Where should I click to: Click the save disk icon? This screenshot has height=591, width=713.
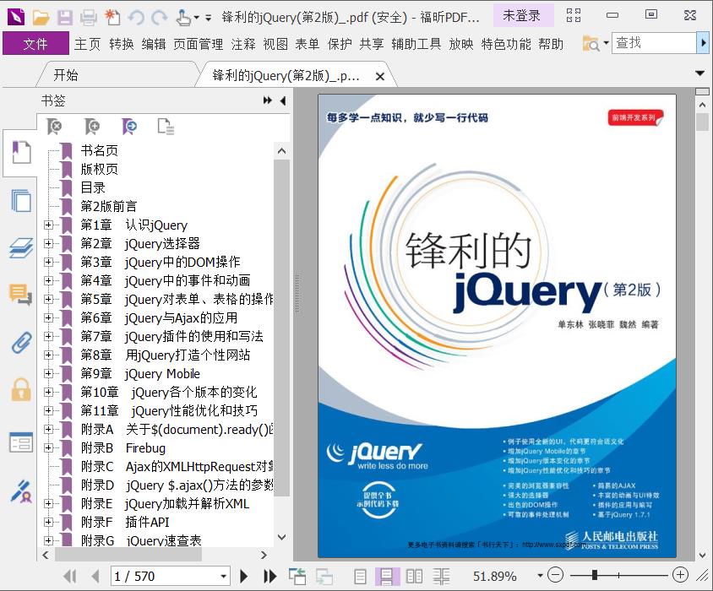point(65,17)
